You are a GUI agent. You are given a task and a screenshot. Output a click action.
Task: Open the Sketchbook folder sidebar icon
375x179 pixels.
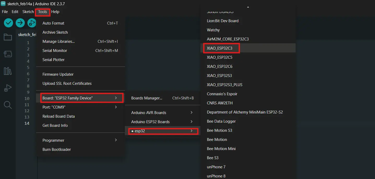pos(8,37)
